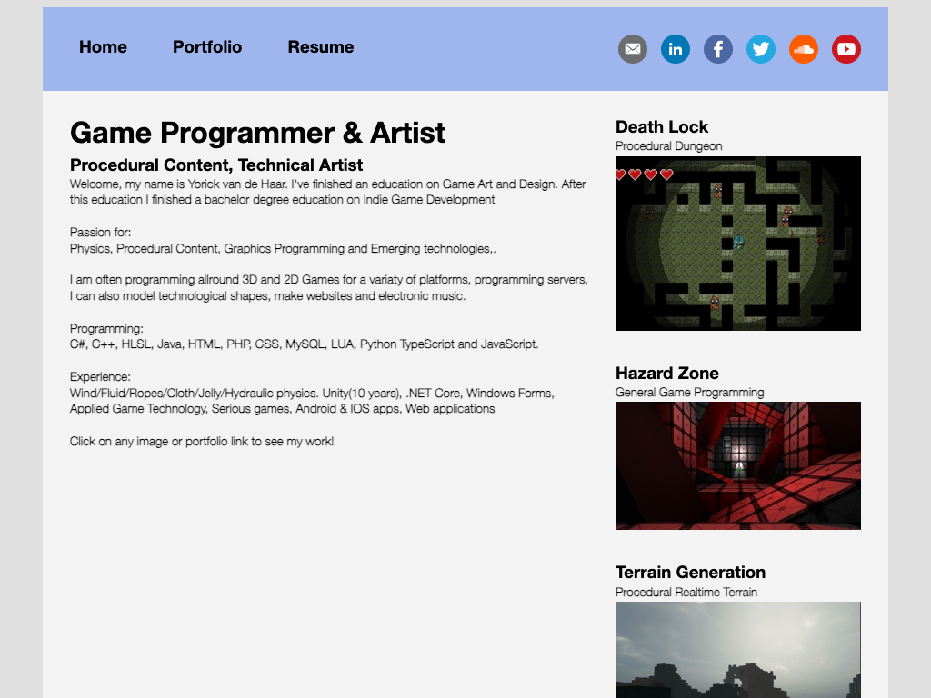This screenshot has width=931, height=698.
Task: Click the Procedural Content, Technical Artist subheading
Action: coord(216,165)
